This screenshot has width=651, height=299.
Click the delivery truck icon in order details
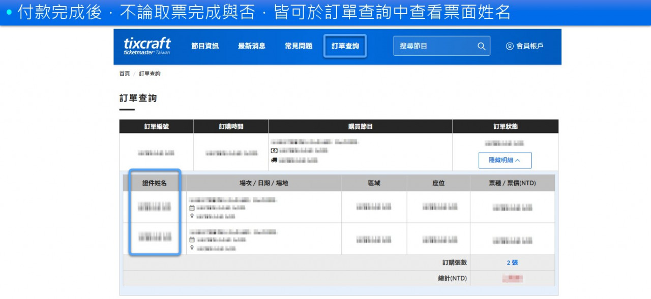click(x=275, y=159)
